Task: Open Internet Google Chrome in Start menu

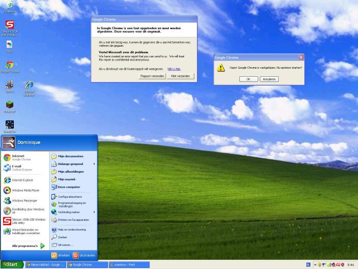Action: click(x=25, y=157)
